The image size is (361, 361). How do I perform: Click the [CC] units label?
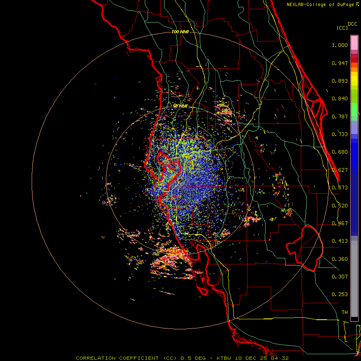point(342,28)
